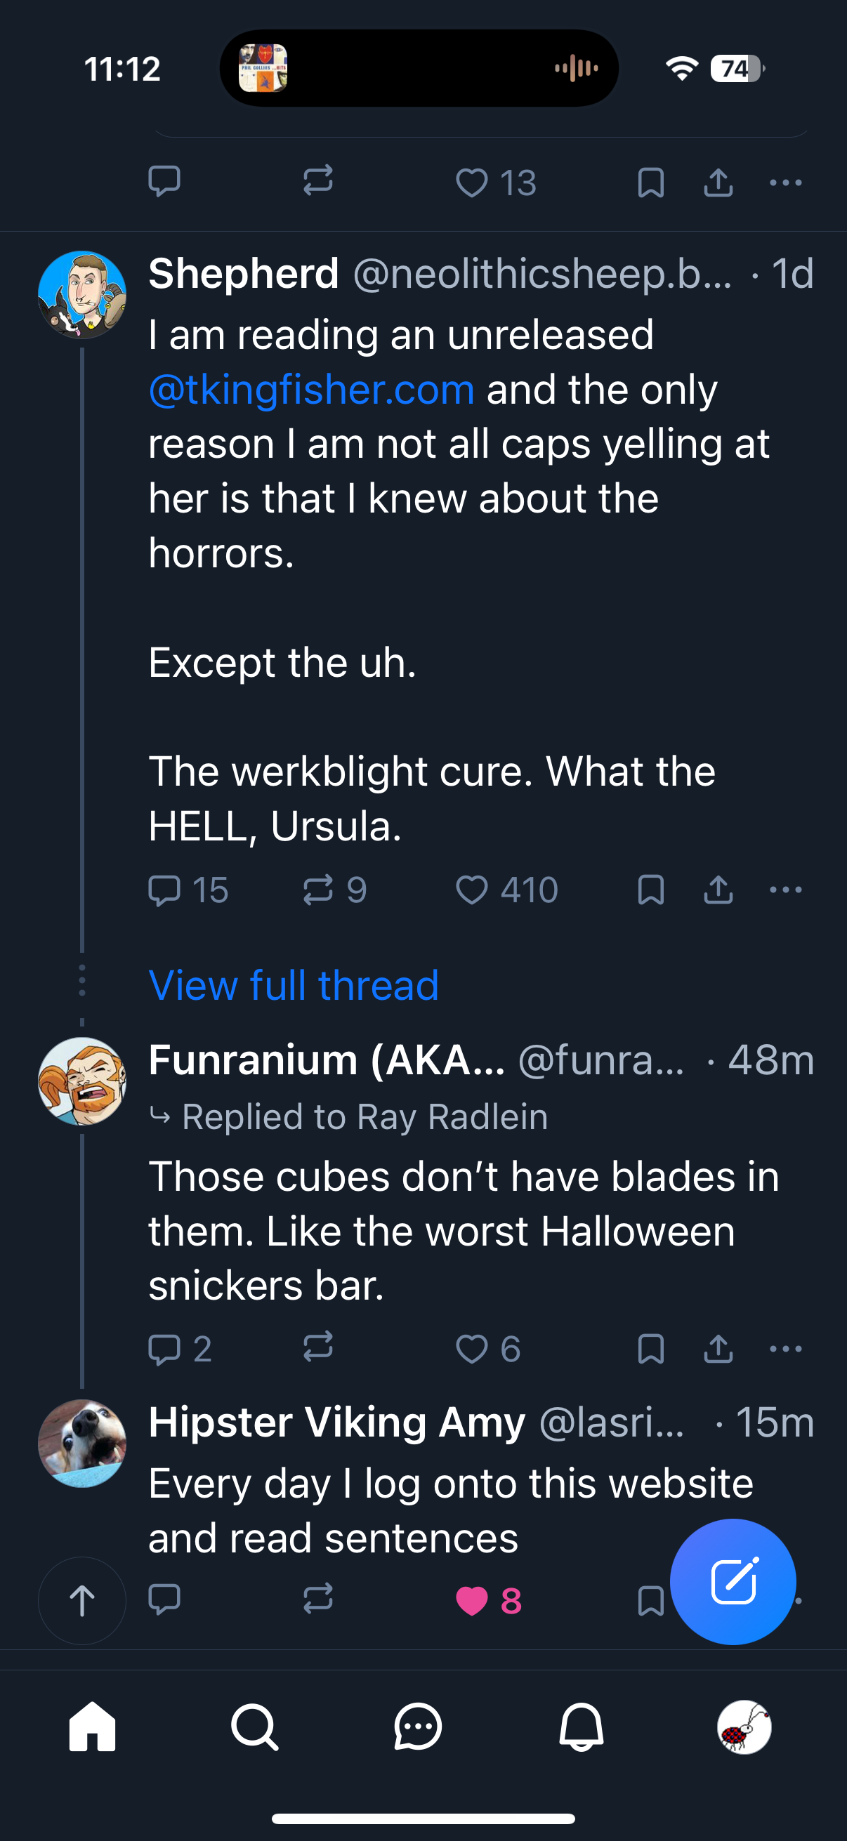Open more options on Shepherd's post
Viewport: 847px width, 1841px height.
point(785,890)
